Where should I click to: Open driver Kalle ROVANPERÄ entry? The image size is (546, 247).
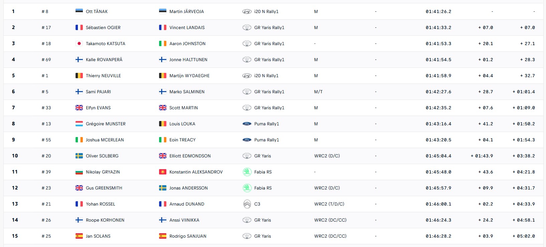[x=104, y=59]
